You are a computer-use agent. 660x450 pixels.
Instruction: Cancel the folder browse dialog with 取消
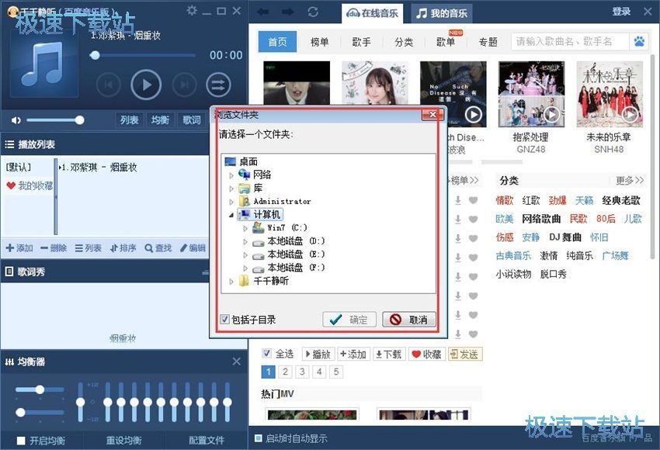click(409, 320)
